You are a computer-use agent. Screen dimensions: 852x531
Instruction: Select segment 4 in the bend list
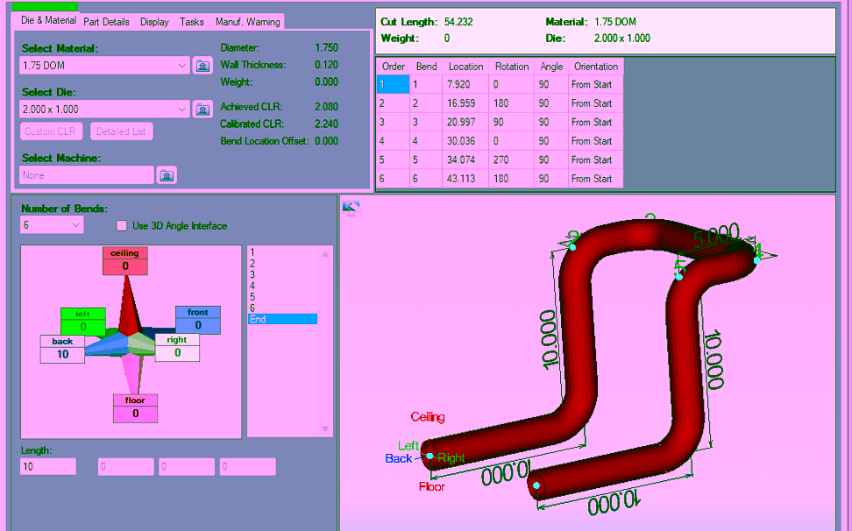(x=282, y=286)
